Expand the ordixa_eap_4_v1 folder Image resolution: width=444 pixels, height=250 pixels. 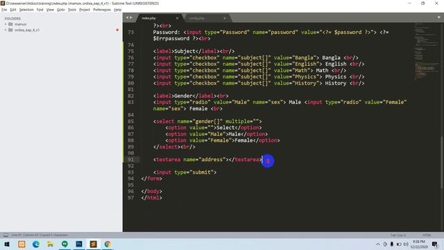coord(5,30)
